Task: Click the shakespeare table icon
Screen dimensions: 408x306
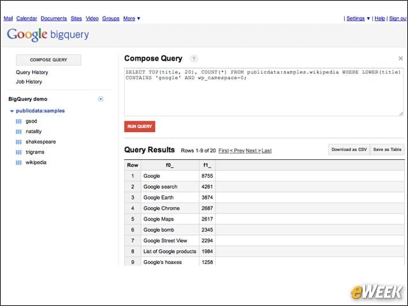Action: [18, 142]
